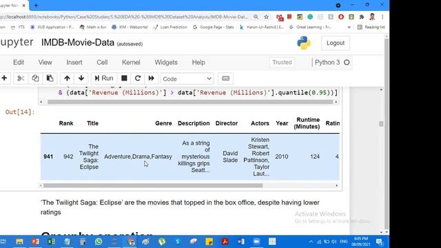Move selected cell up arrow

click(67, 78)
